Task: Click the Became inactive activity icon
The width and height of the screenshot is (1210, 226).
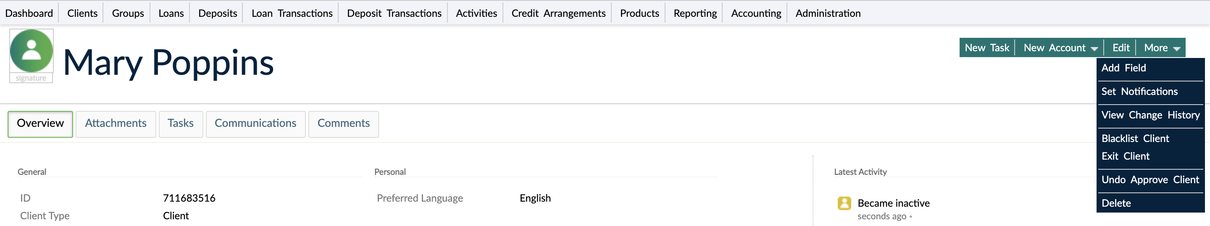Action: (x=844, y=203)
